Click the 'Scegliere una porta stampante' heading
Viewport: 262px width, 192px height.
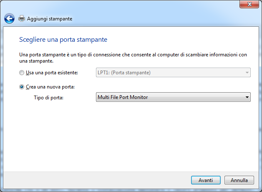(x=63, y=40)
